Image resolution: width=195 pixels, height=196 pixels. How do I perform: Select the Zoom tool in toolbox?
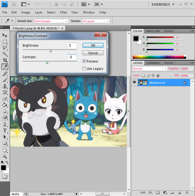[x=4, y=156]
